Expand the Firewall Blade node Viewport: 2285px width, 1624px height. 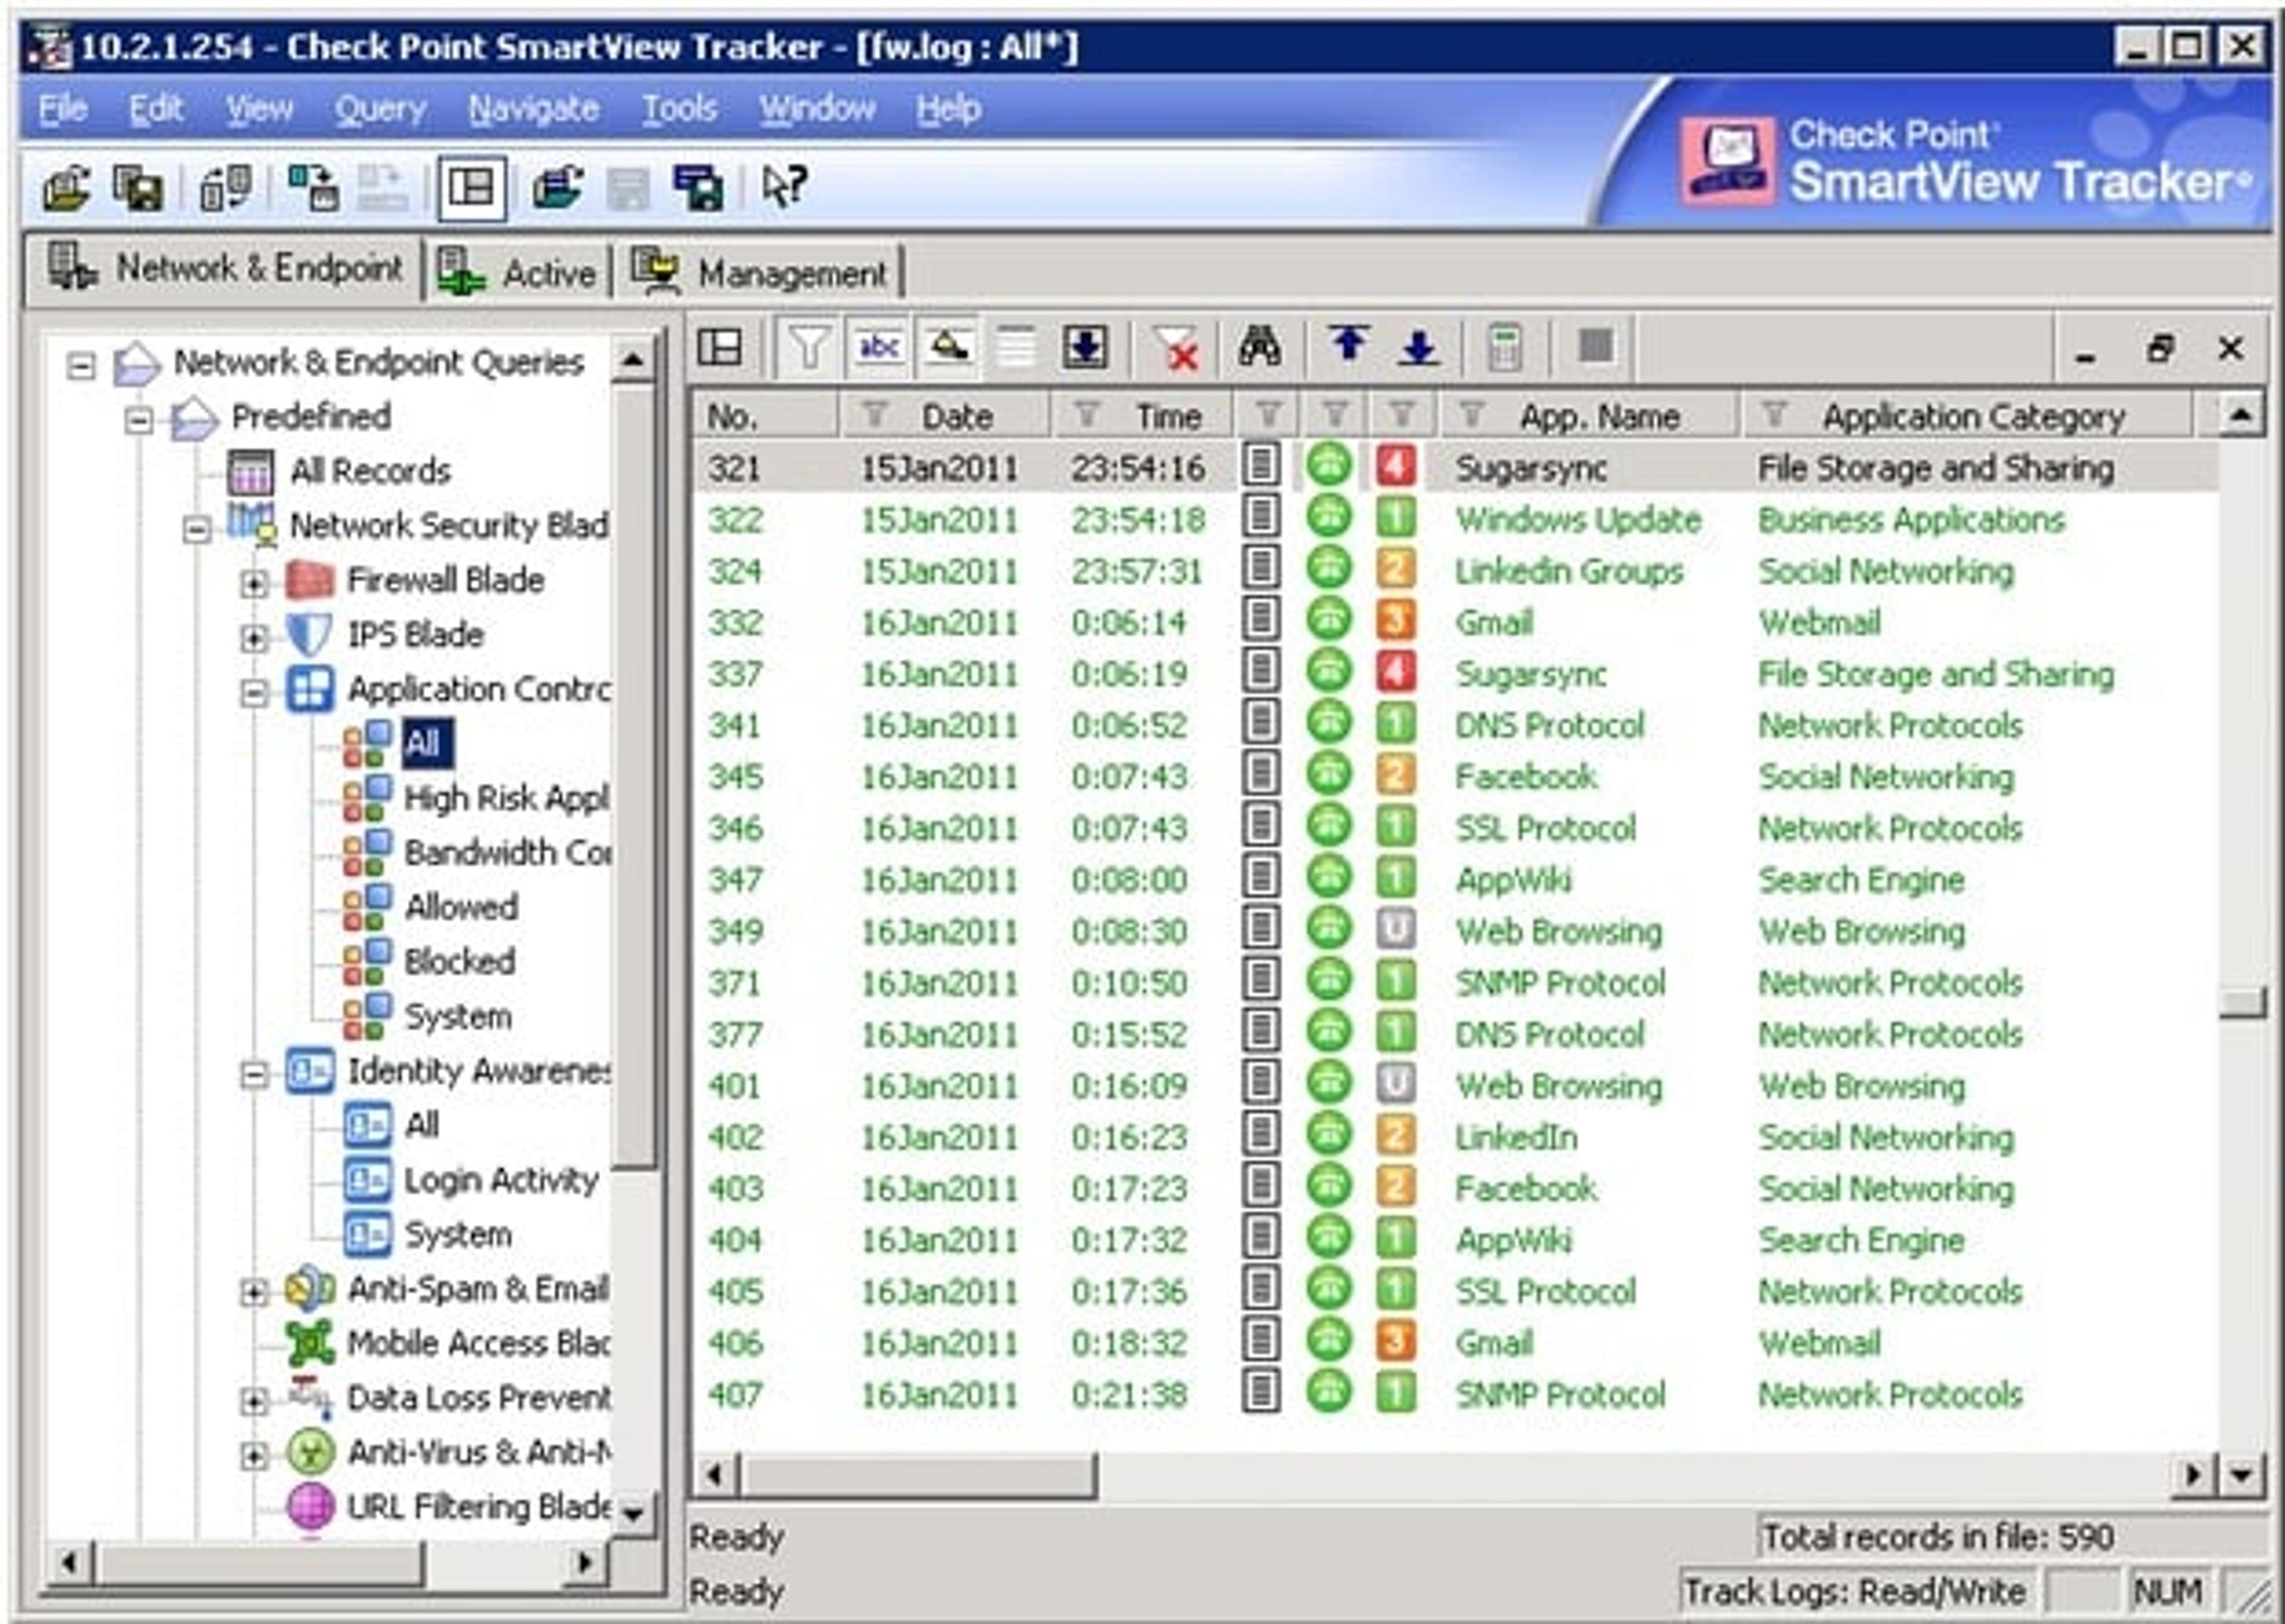(254, 582)
